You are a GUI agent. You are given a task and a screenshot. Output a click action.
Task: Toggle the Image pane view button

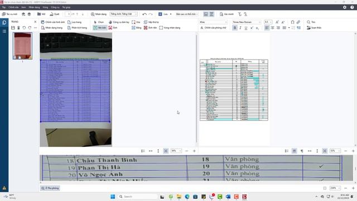coord(206,14)
